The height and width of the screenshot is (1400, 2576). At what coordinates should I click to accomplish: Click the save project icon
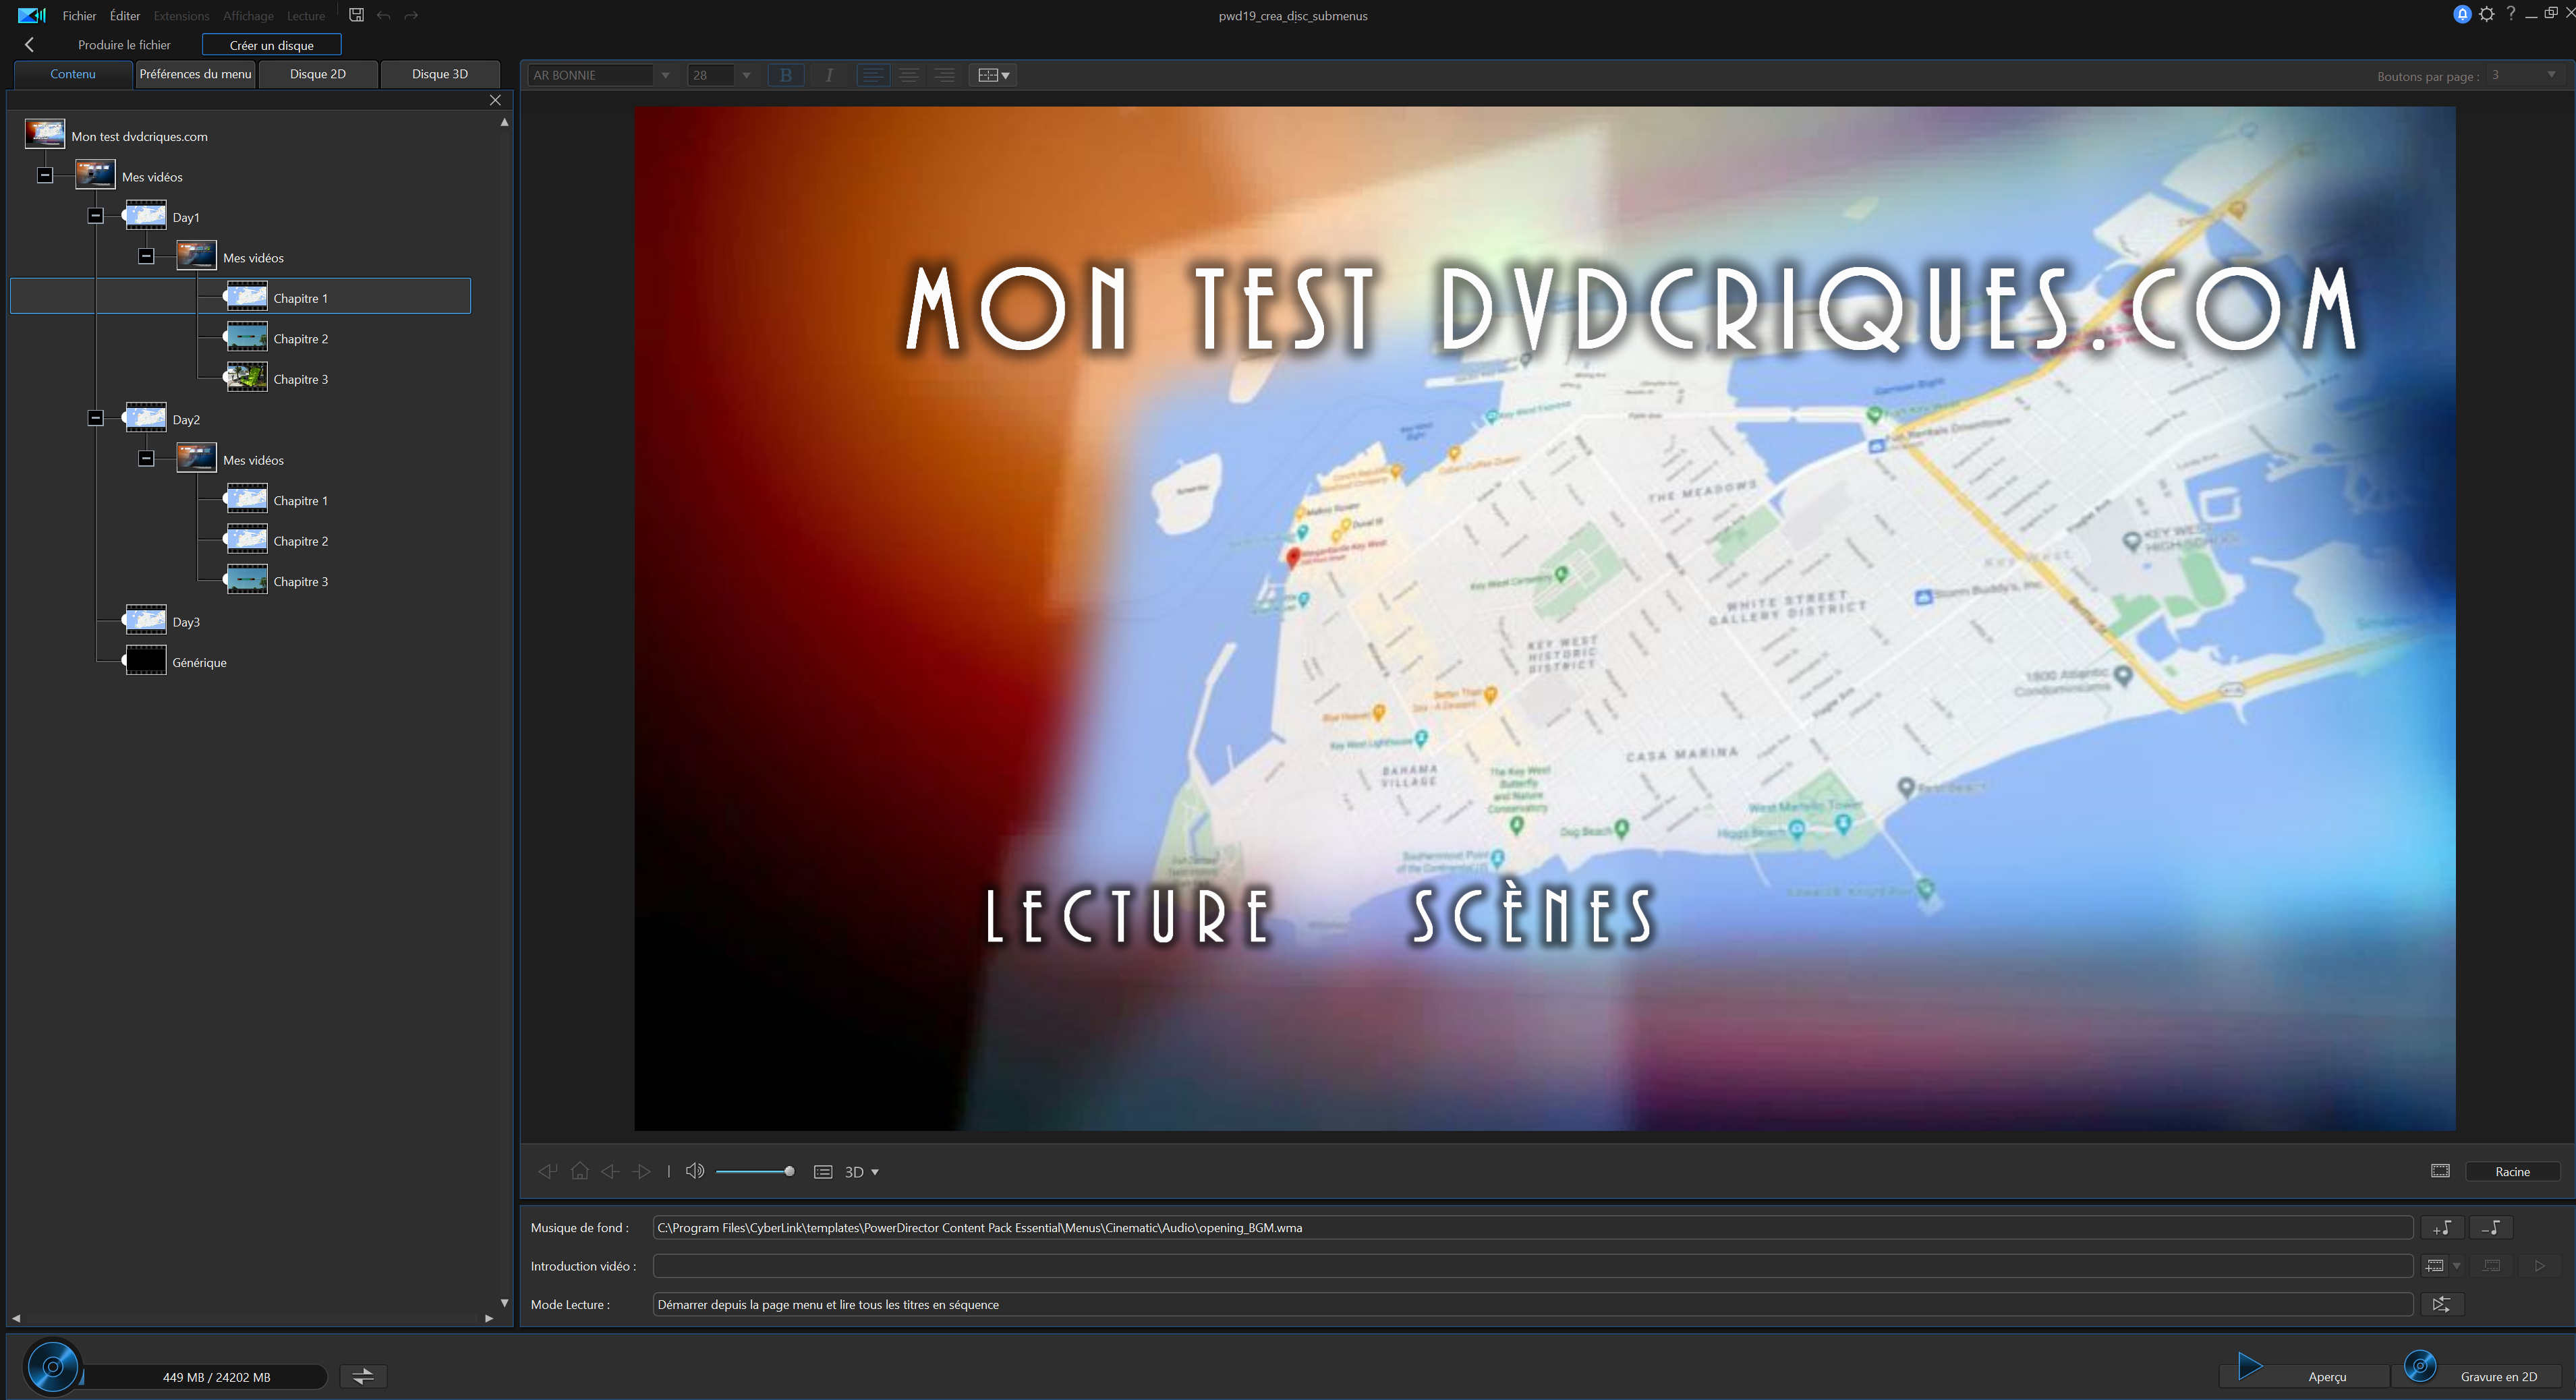(x=356, y=15)
